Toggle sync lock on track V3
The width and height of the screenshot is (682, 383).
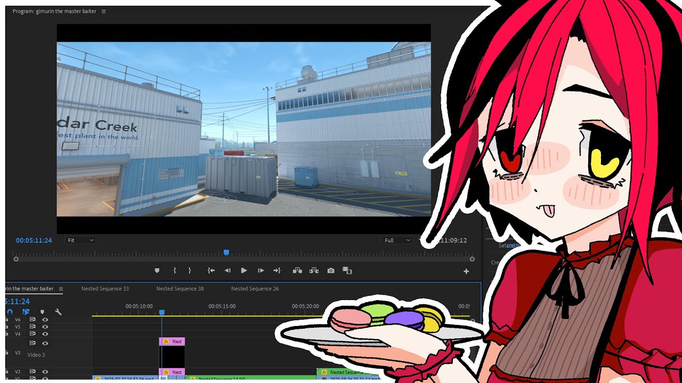tap(33, 343)
